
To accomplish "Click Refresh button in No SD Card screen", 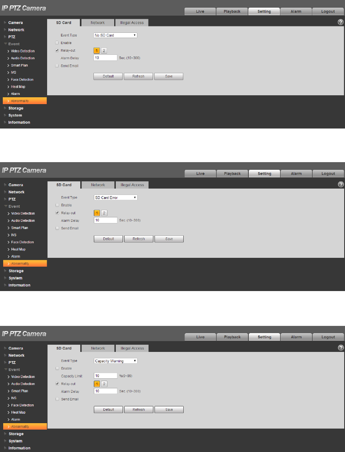I will (x=138, y=76).
